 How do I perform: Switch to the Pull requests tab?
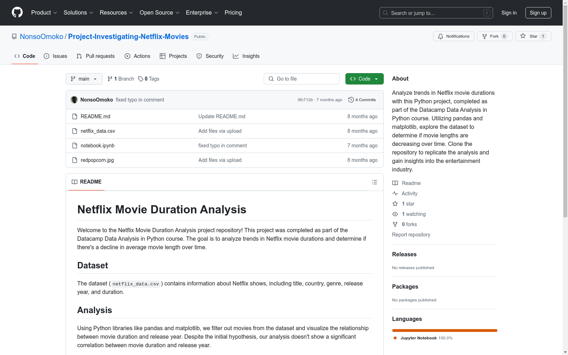click(x=95, y=56)
